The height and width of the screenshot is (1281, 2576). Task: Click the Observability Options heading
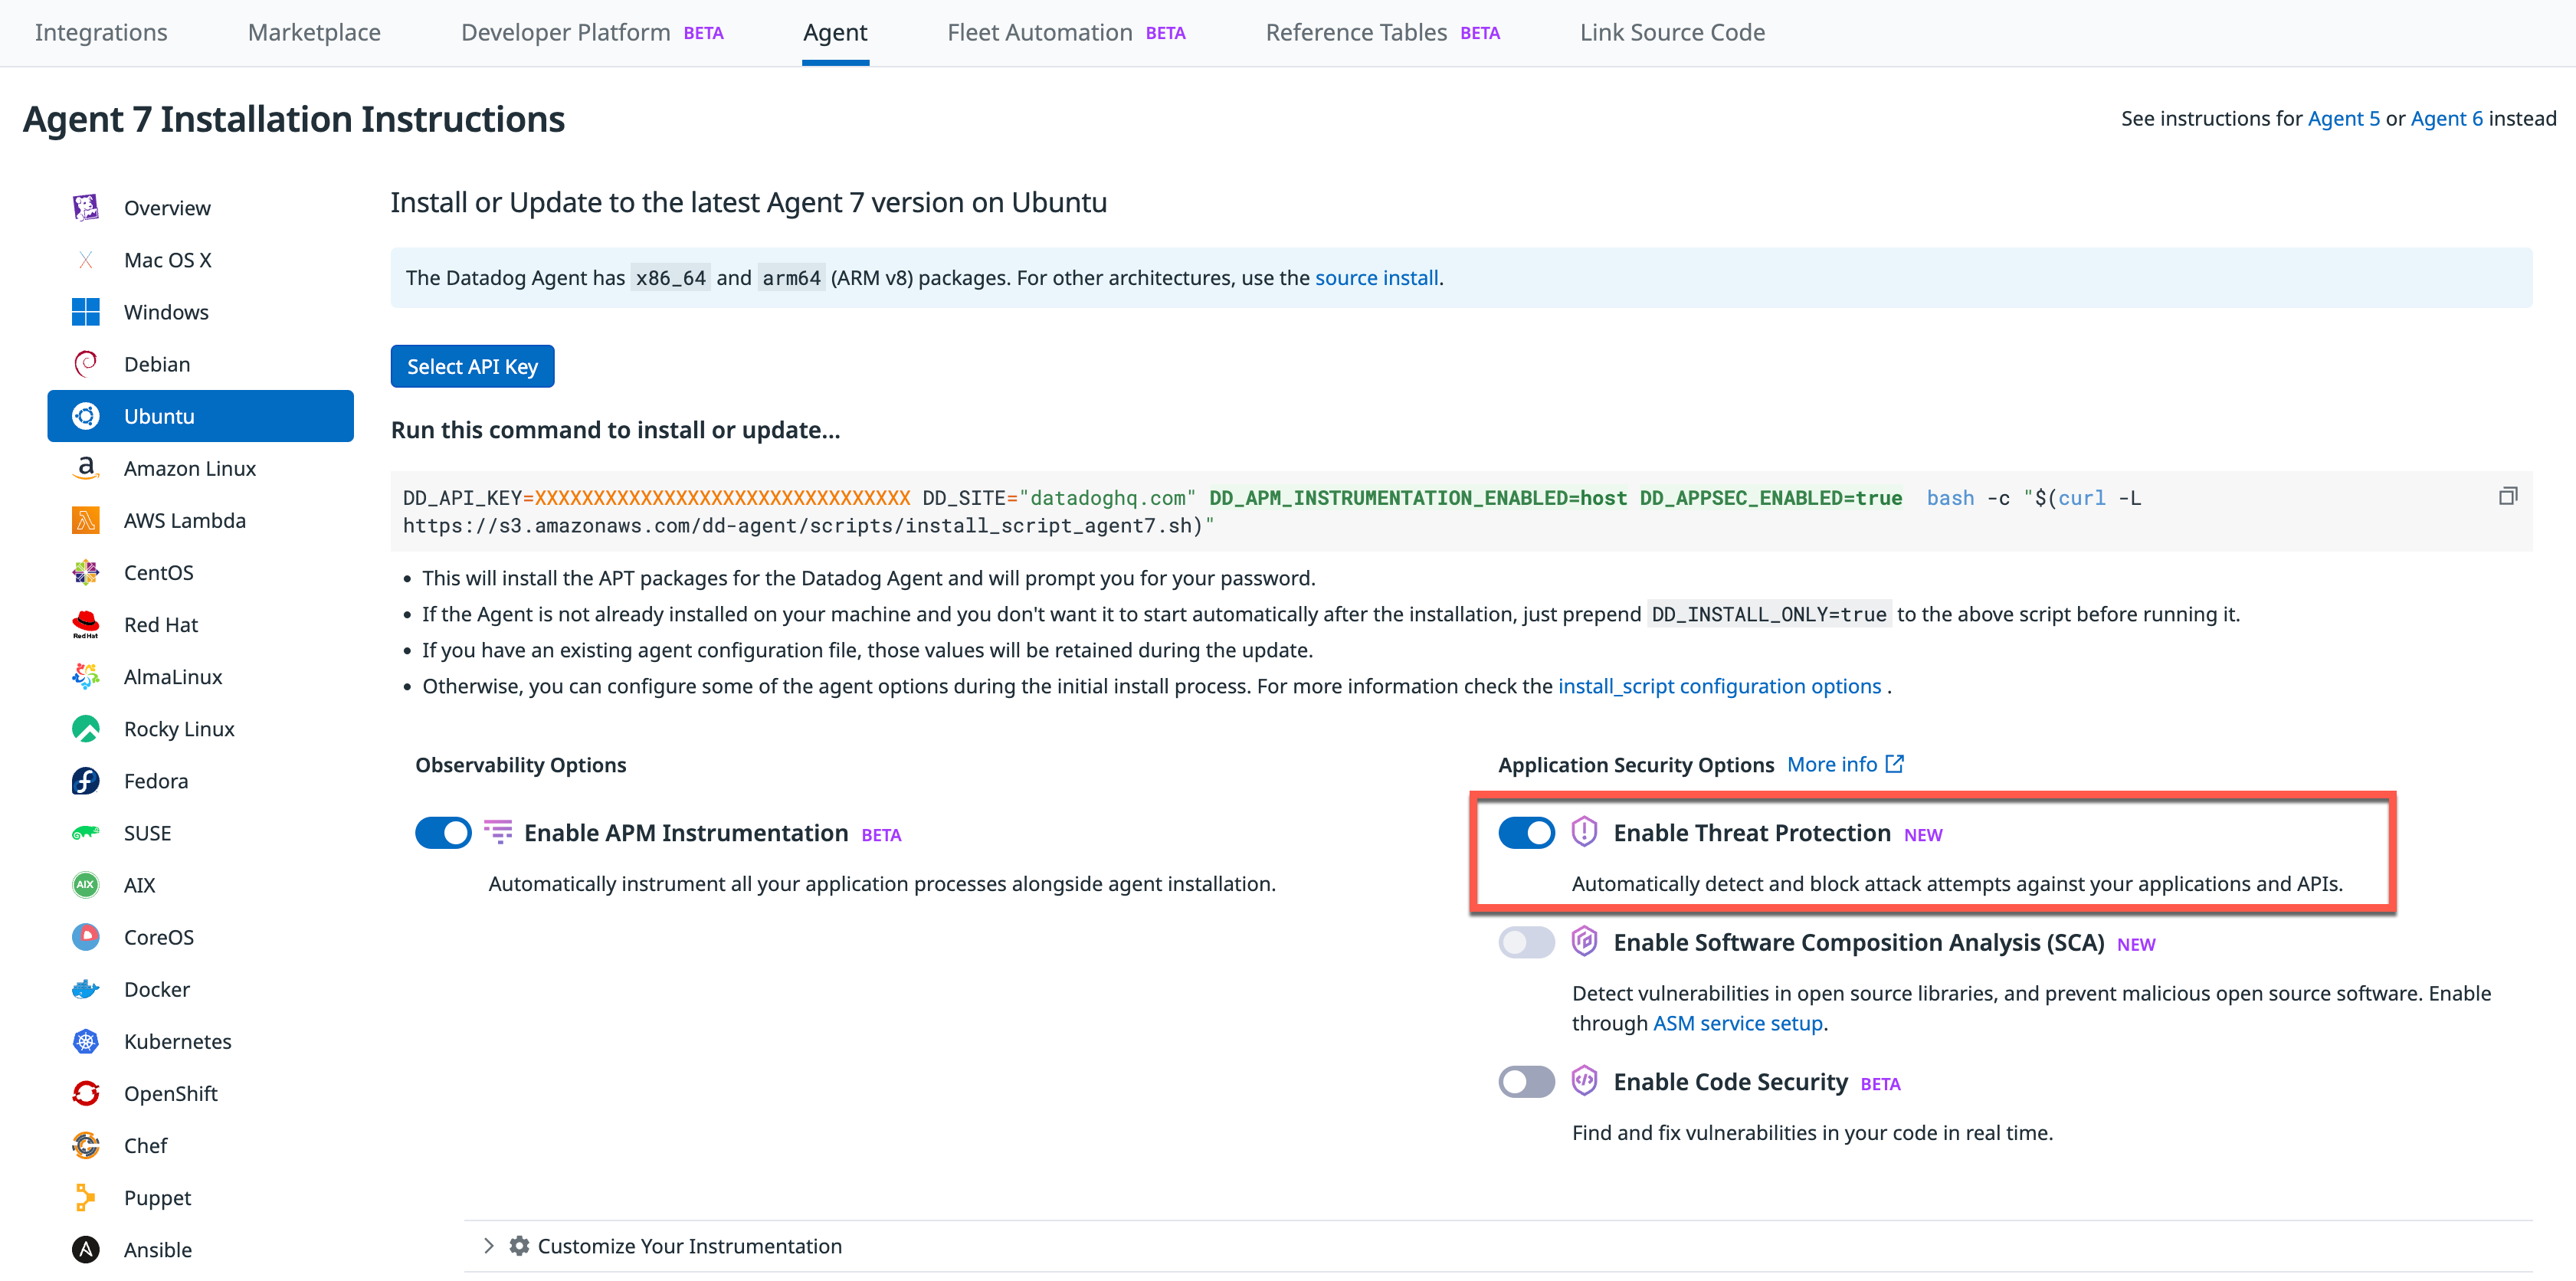click(x=520, y=765)
